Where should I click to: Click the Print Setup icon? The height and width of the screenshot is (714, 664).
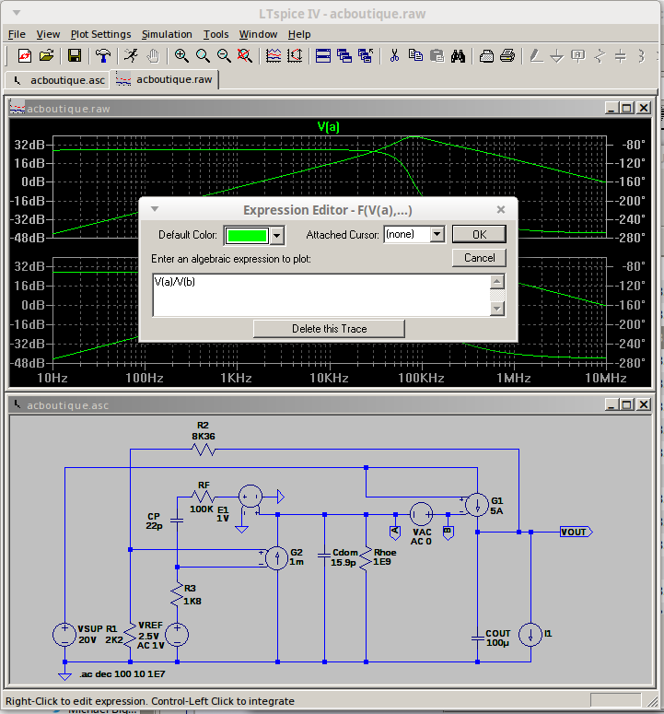click(486, 56)
